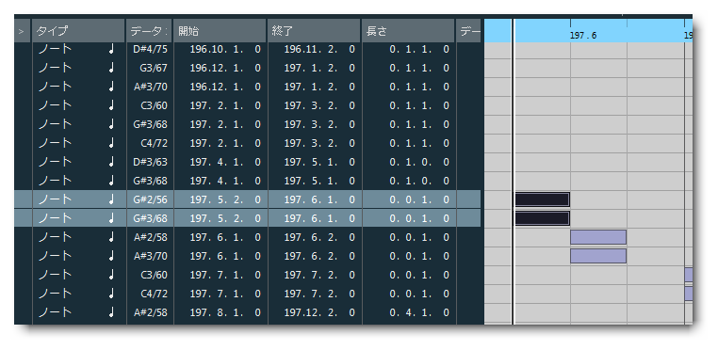Viewport: 718px width, 350px height.
Task: Click the note icon in the C3/60 row starting 197.7.1.0
Action: click(111, 275)
